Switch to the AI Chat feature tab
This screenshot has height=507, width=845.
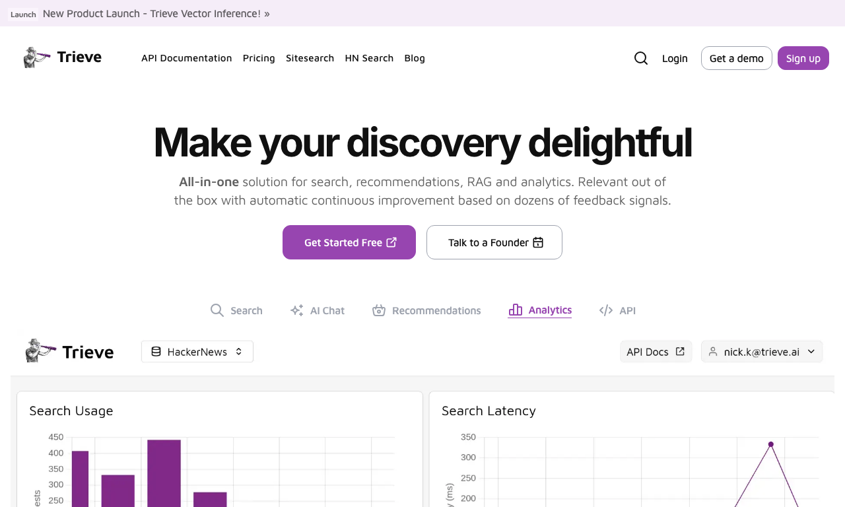pos(318,310)
